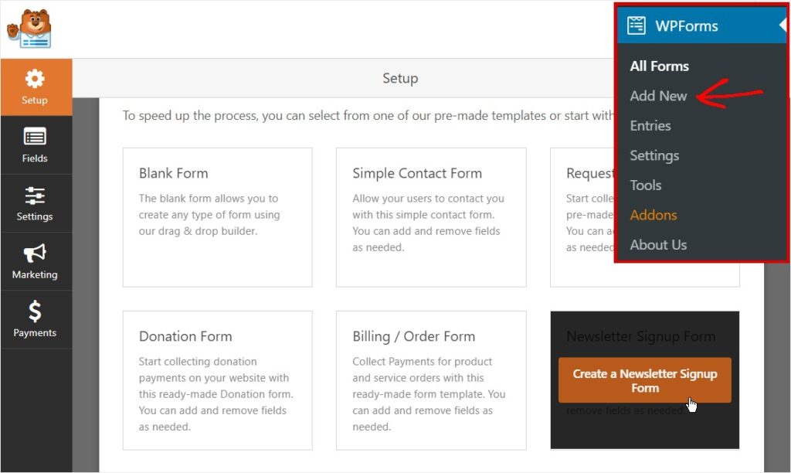The image size is (791, 473).
Task: Click the WPForms form icon in menu header
Action: pos(637,25)
